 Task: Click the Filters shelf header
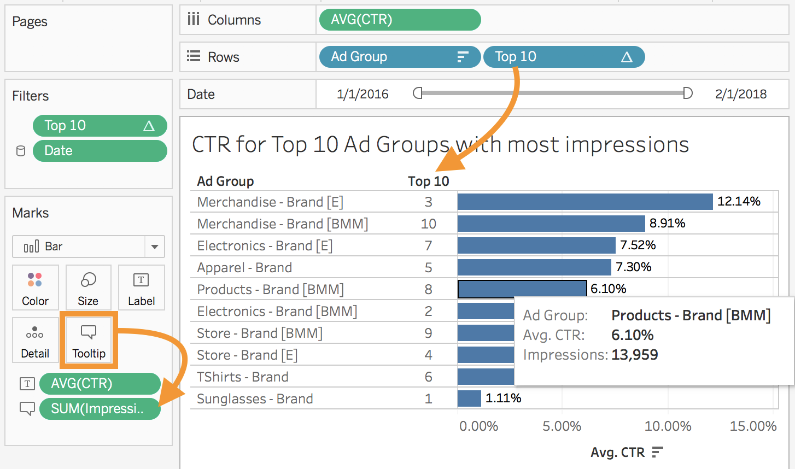point(31,96)
